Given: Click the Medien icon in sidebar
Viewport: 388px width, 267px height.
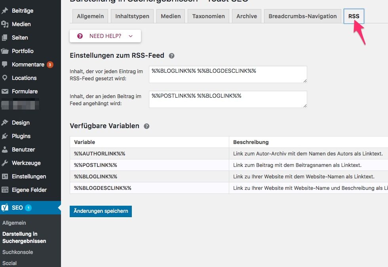Looking at the screenshot, I should [x=5, y=24].
